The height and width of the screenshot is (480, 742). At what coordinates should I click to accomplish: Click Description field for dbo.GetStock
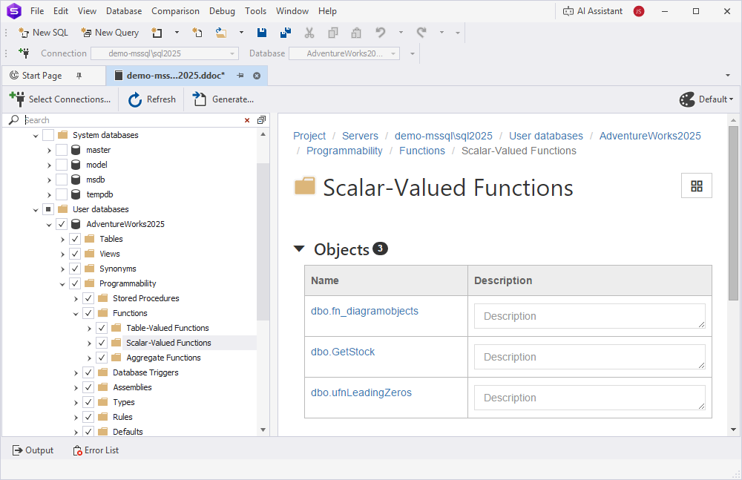click(590, 357)
